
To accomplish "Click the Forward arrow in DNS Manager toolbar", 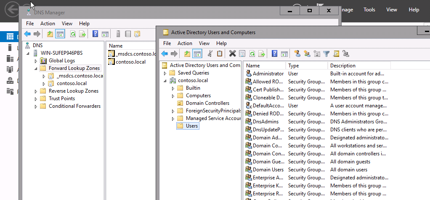I will pos(37,34).
